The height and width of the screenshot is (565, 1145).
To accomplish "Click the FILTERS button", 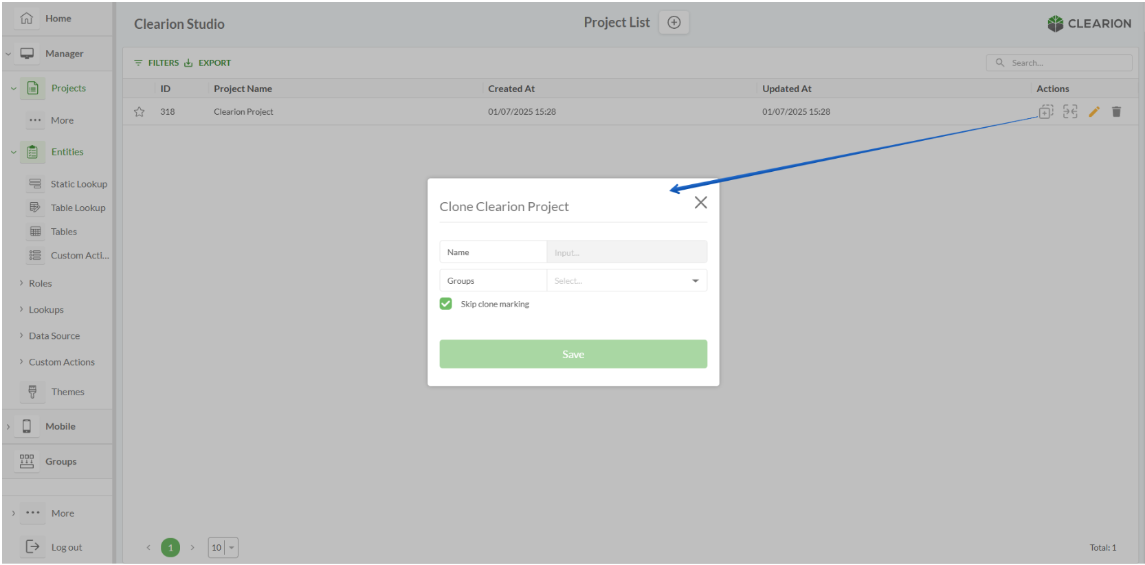I will [x=157, y=63].
